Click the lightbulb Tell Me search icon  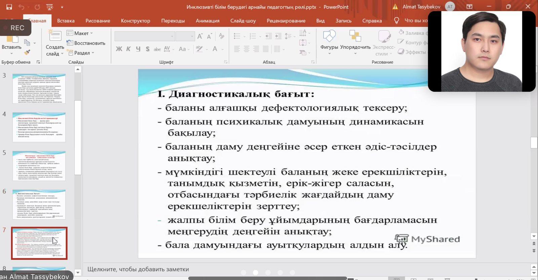pyautogui.click(x=397, y=21)
